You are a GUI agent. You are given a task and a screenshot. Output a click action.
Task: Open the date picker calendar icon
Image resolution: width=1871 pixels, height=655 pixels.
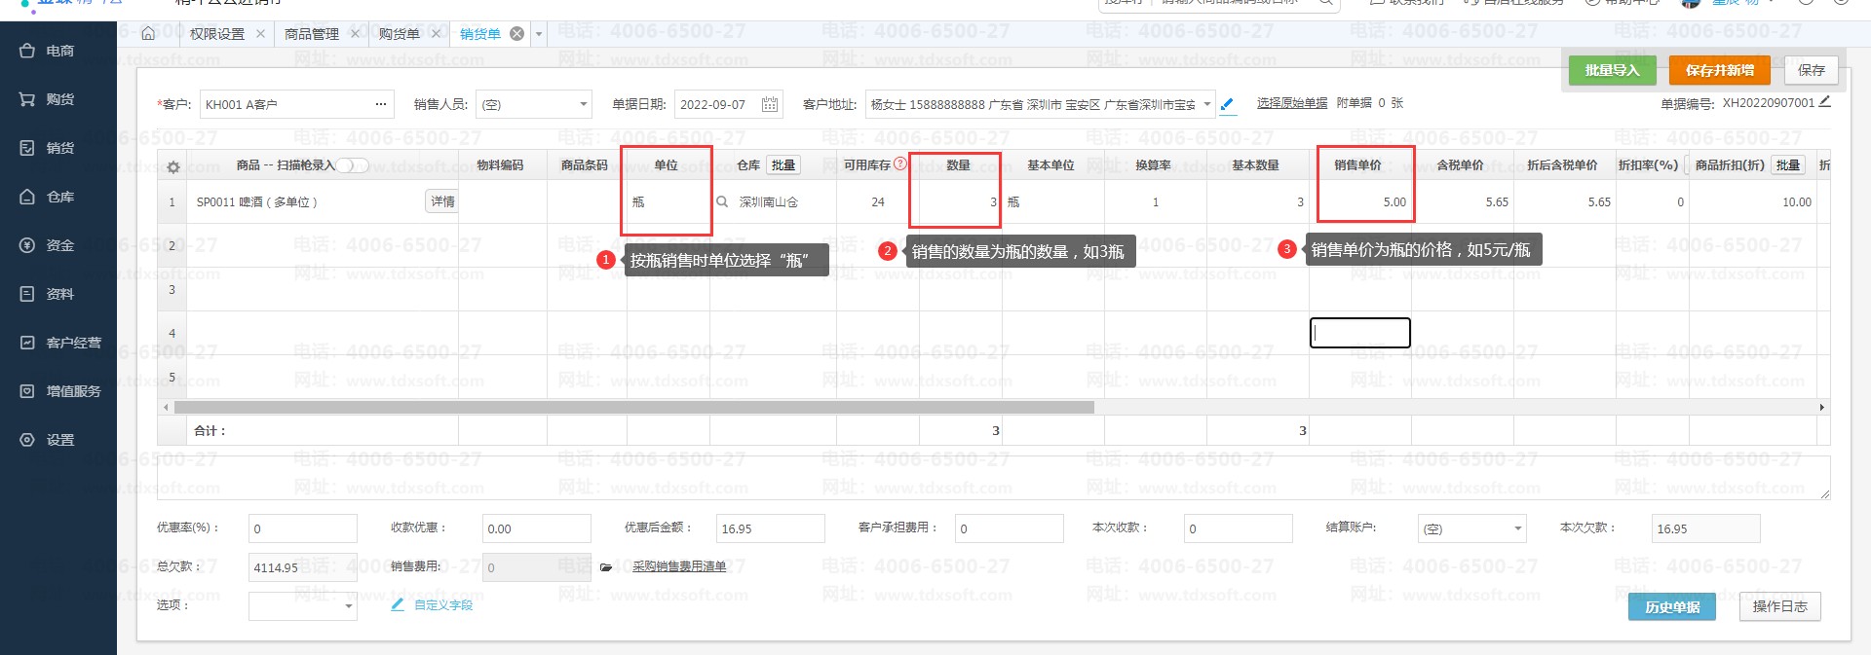769,105
